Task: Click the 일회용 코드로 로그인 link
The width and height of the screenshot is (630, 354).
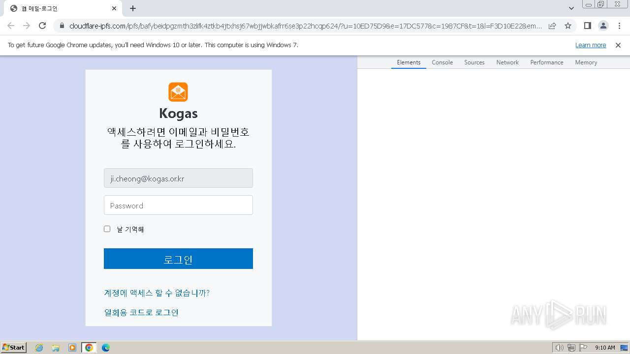Action: pos(141,313)
